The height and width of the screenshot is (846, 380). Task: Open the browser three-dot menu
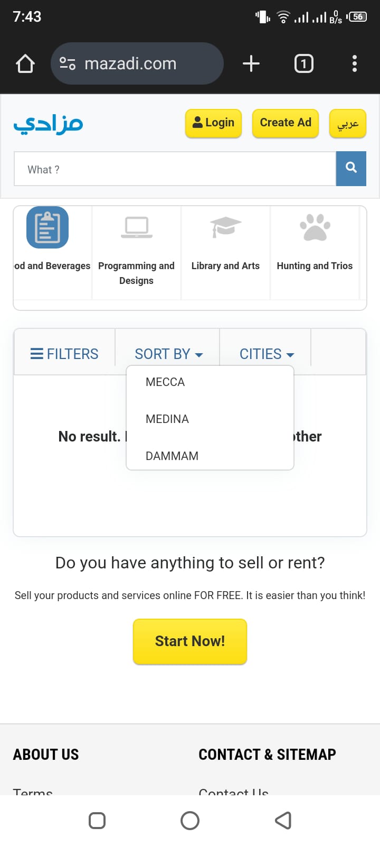pos(355,64)
